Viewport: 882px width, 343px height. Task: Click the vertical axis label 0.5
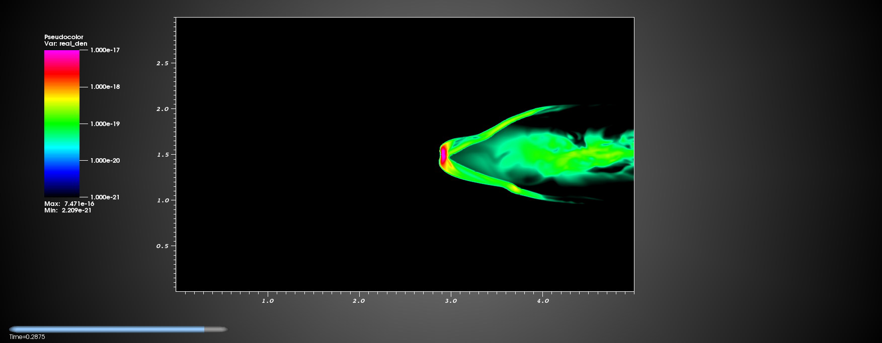[163, 246]
